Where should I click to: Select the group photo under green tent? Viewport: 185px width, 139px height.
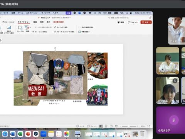point(98,95)
